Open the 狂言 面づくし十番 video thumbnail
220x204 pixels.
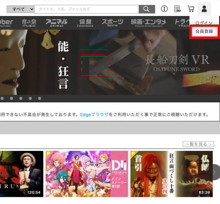[x=172, y=174]
